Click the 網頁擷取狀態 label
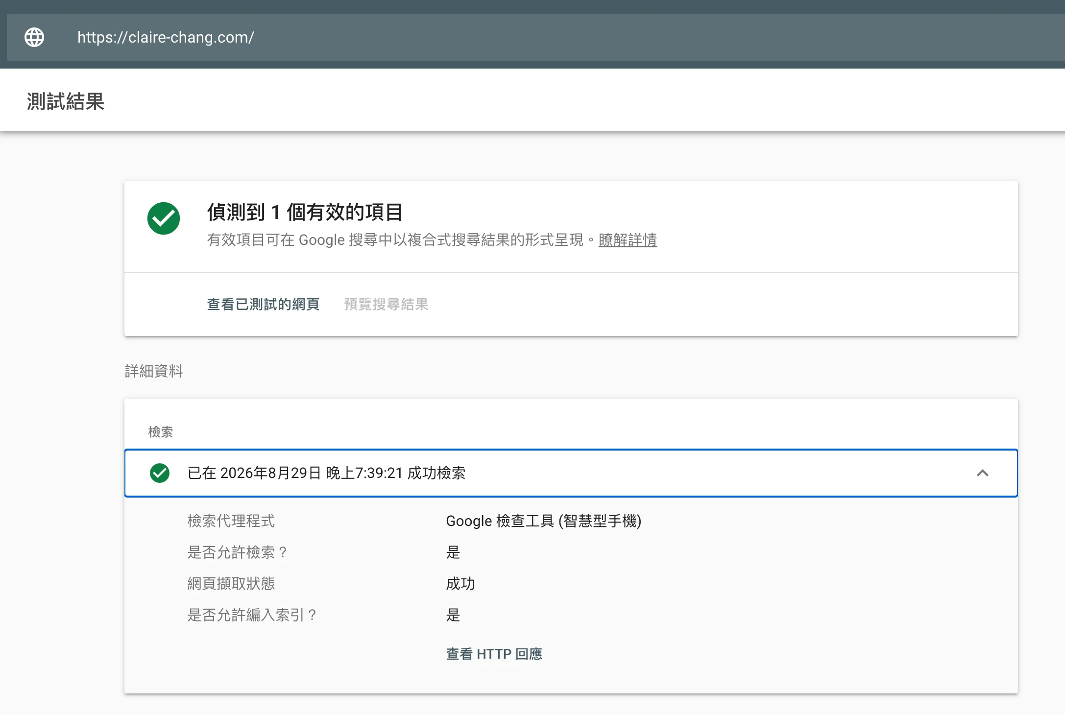This screenshot has height=715, width=1065. [231, 583]
